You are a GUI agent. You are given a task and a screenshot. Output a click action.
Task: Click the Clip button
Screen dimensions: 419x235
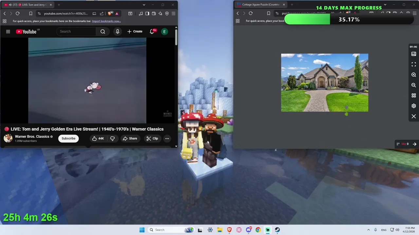(152, 138)
